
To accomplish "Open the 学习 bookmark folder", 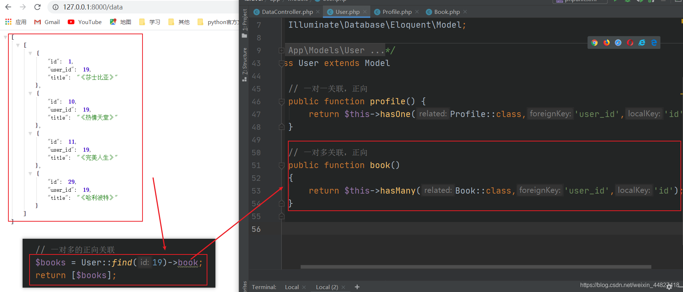I will point(150,22).
